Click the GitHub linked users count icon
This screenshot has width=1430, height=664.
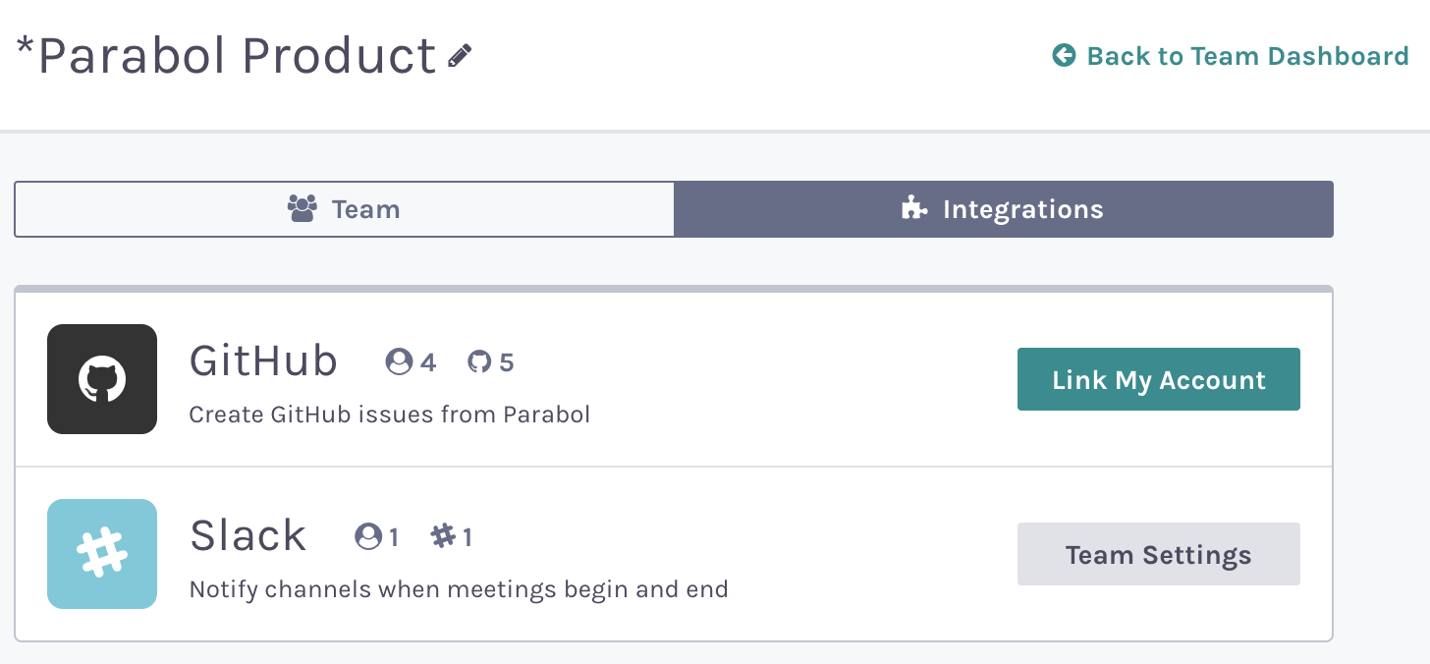399,362
